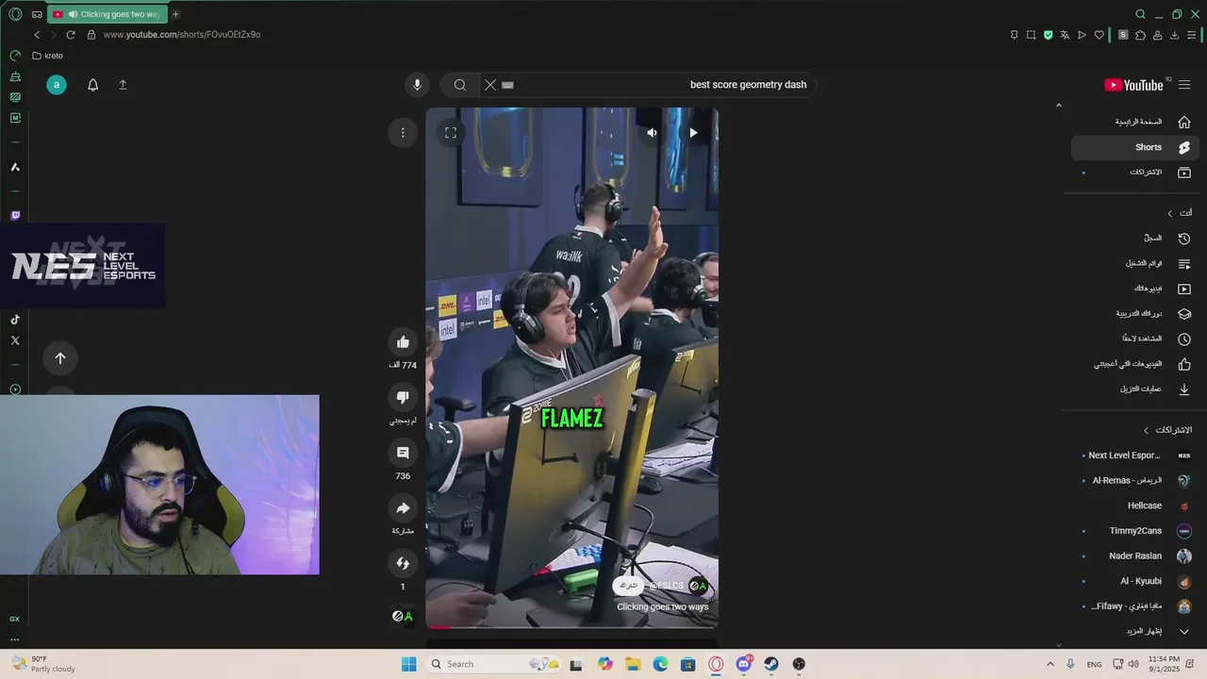Screen dimensions: 1207x679
Task: Go back using browser back arrow
Action: point(37,35)
